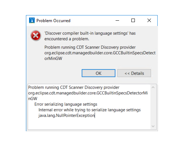Select 'Problem running CDT Scanner Discovery provider' details line
The width and height of the screenshot is (186, 147).
[x=74, y=87]
